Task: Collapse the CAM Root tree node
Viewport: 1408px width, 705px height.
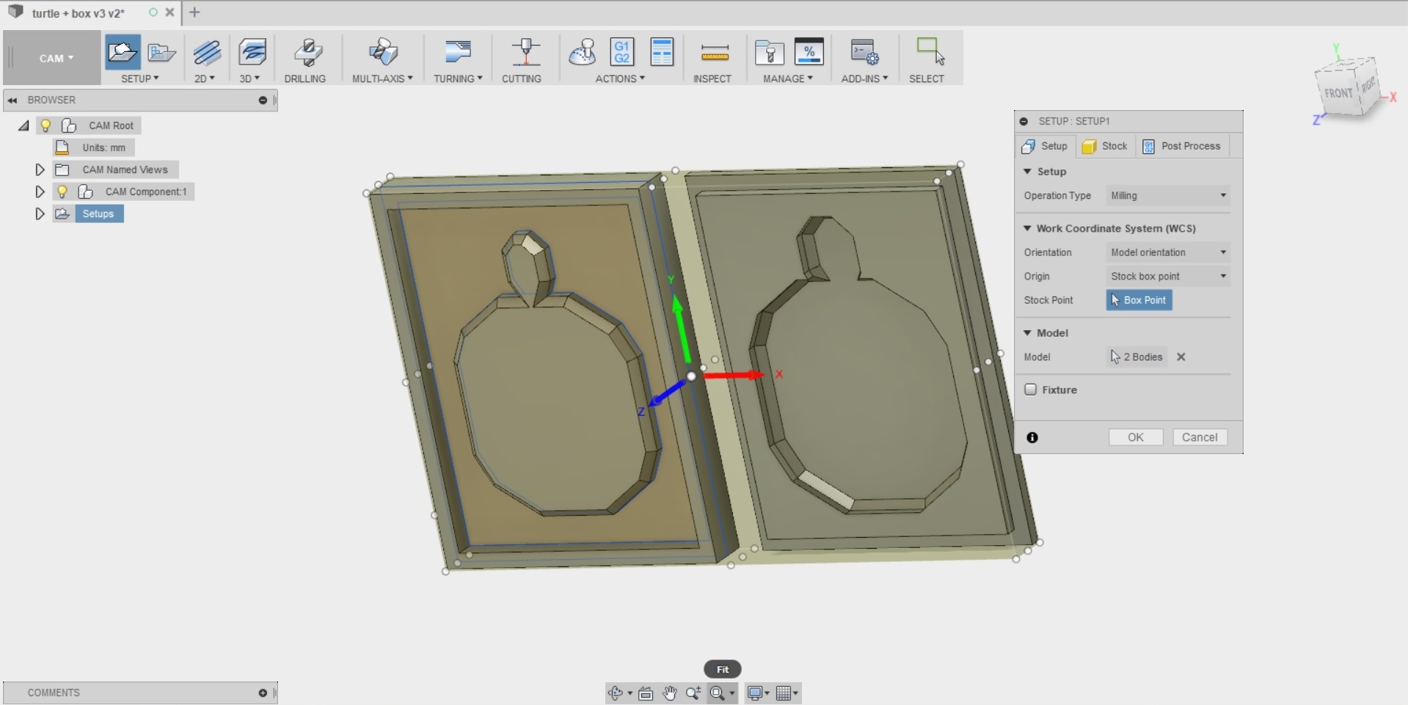Action: click(x=23, y=126)
